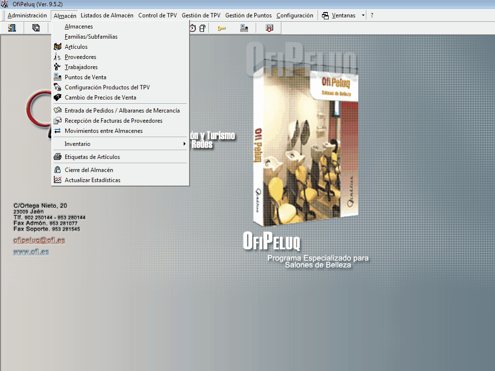Click the Entrada de Pedidos icon
The image size is (495, 371).
click(x=58, y=111)
